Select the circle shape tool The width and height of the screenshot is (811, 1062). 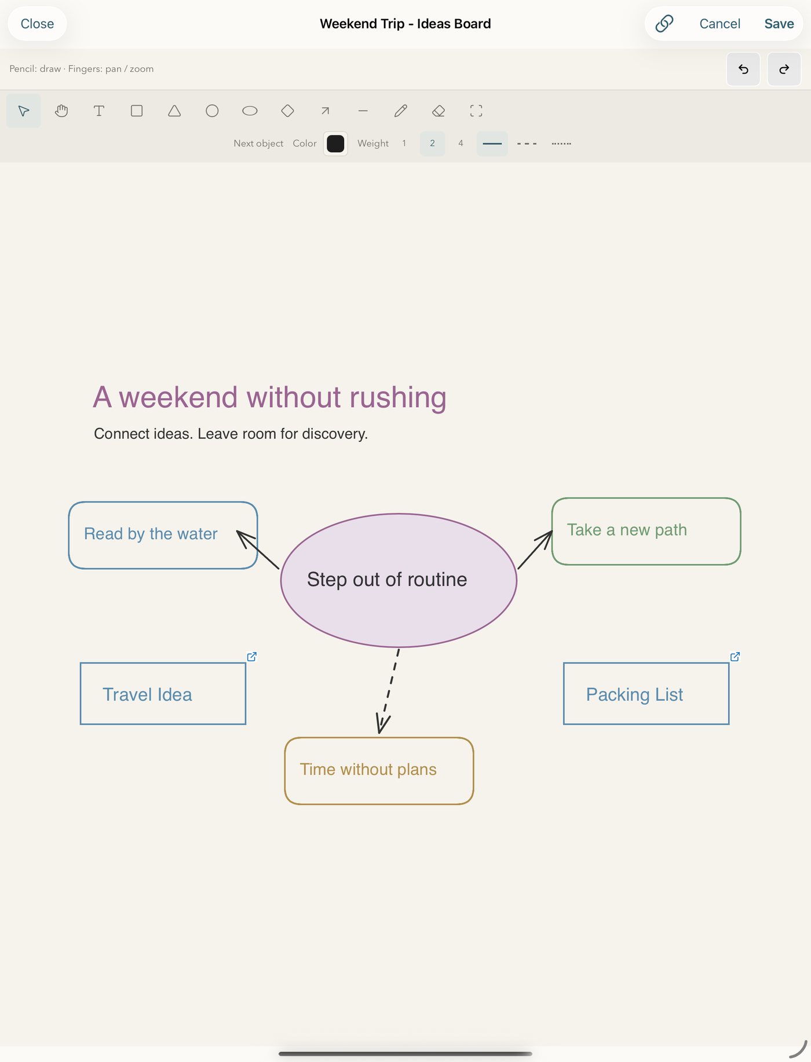[212, 111]
